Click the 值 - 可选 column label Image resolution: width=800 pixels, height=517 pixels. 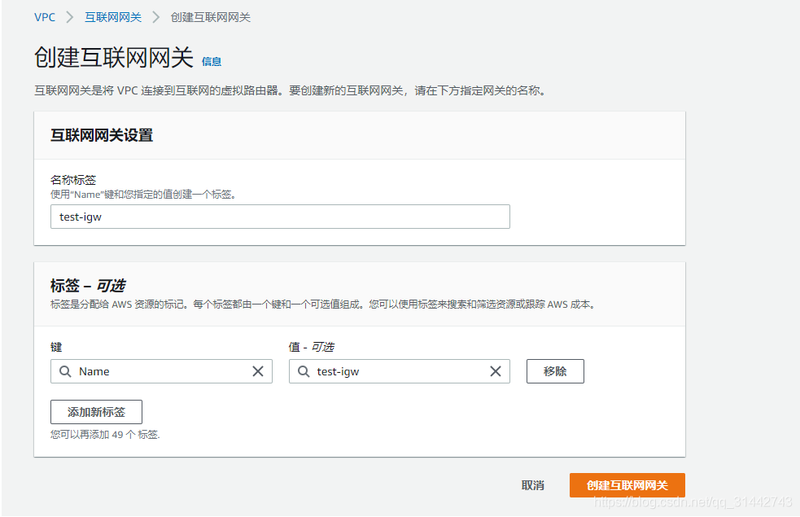[x=311, y=348]
